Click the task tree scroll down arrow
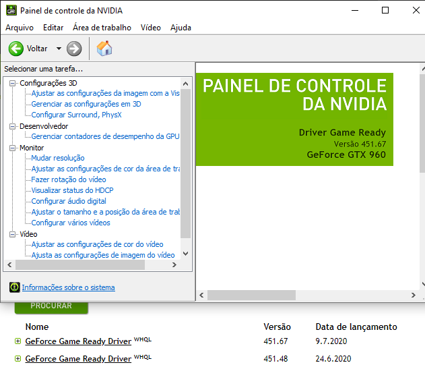 (186, 254)
